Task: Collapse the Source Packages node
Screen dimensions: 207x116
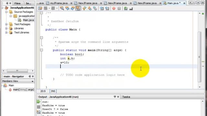Action: tap(6, 12)
